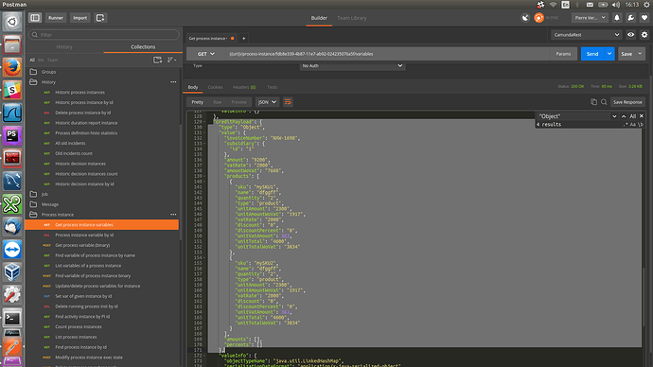The width and height of the screenshot is (653, 367).
Task: Open the Headers response tab
Action: tap(244, 87)
